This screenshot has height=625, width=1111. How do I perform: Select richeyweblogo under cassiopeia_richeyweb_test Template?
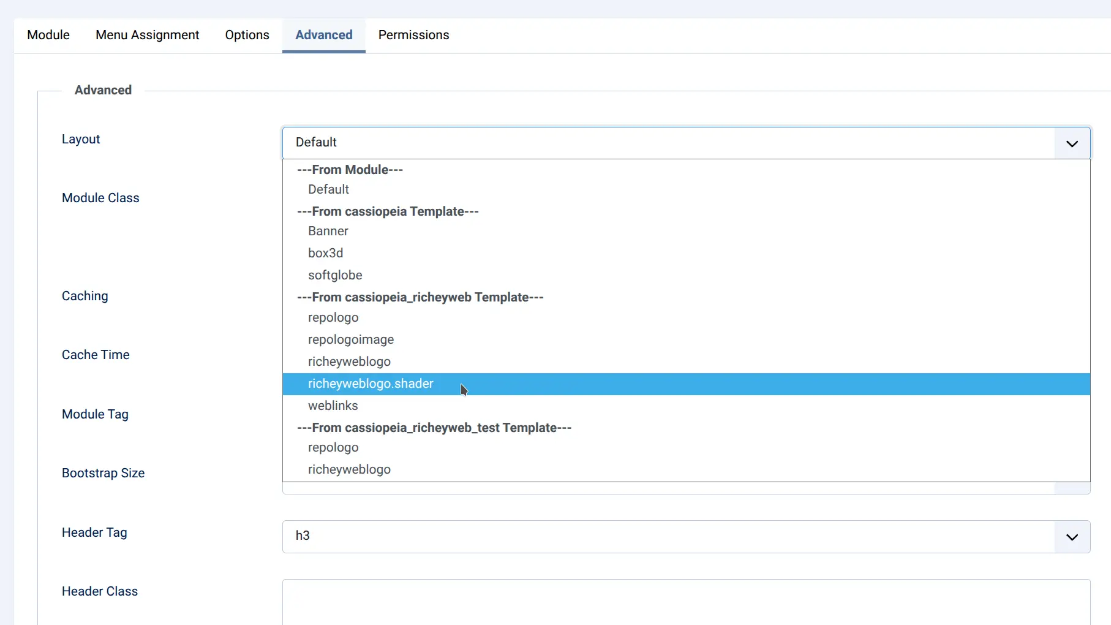(x=349, y=469)
